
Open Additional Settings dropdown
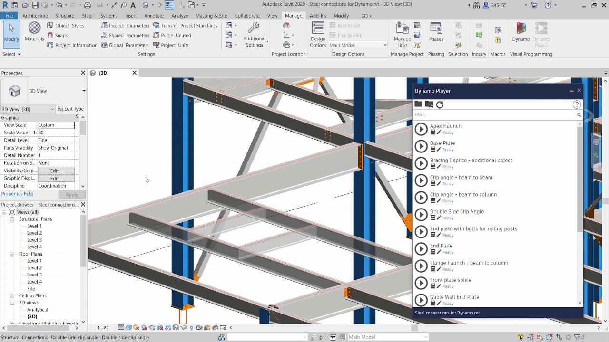coord(255,35)
